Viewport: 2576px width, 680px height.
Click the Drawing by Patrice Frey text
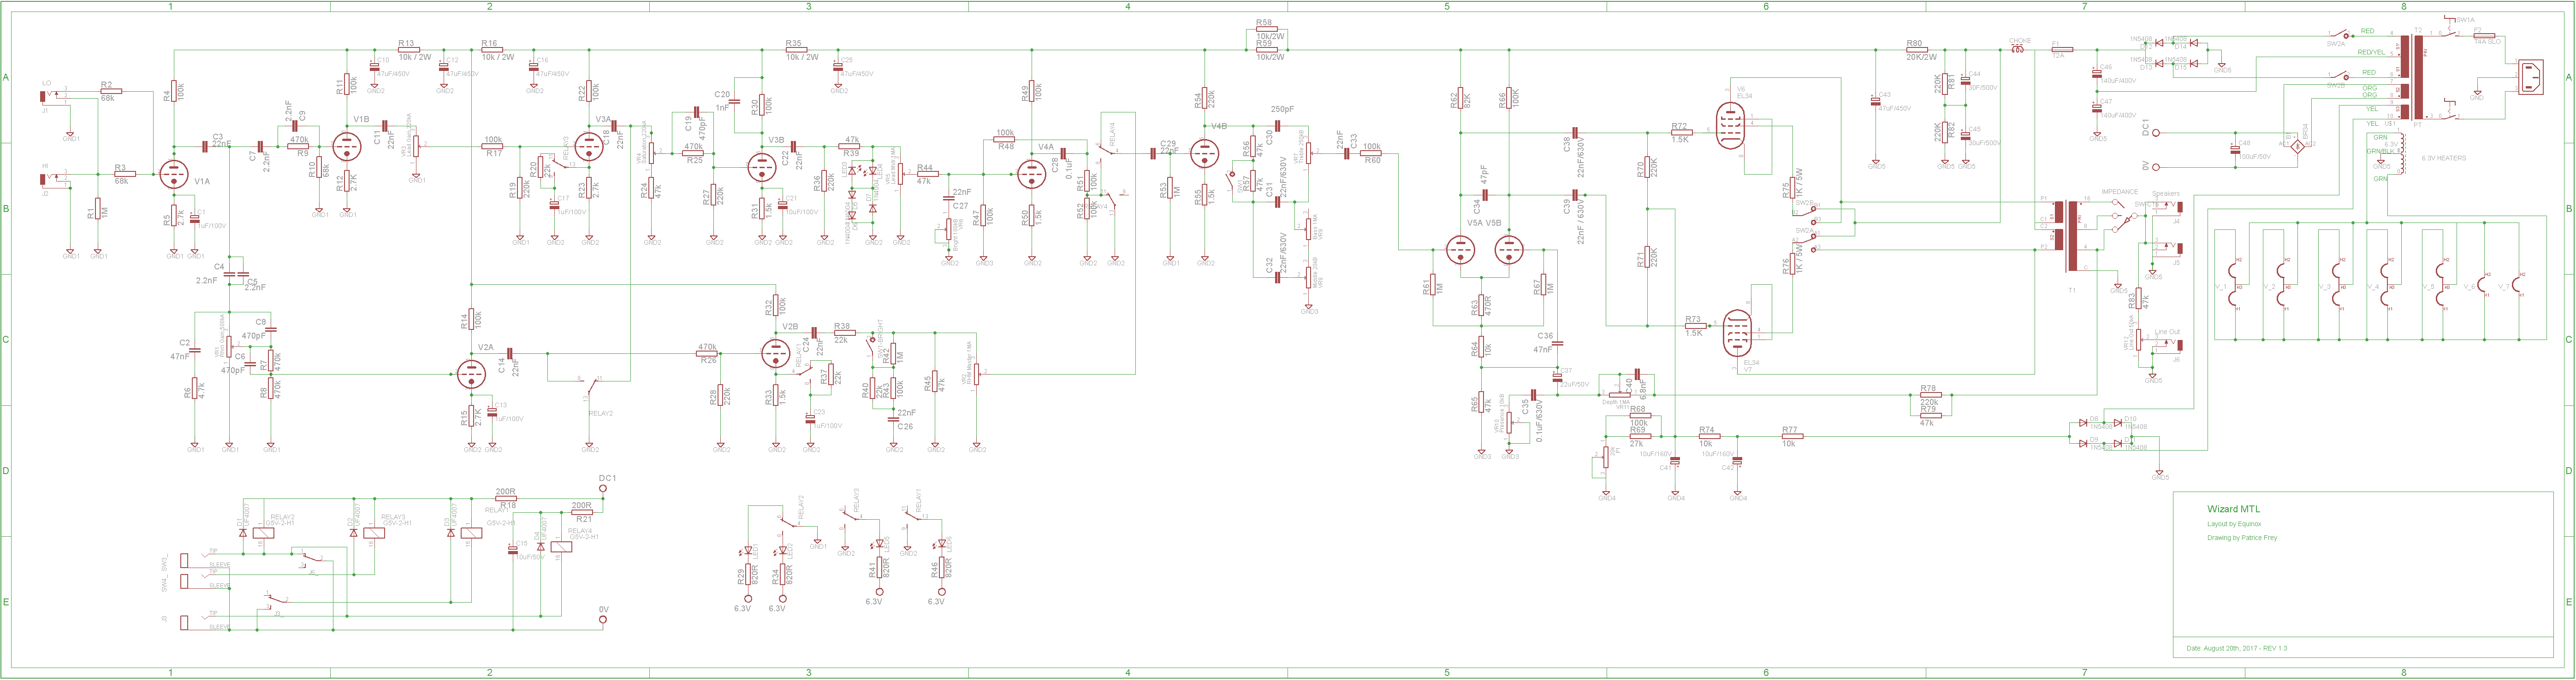click(2242, 538)
